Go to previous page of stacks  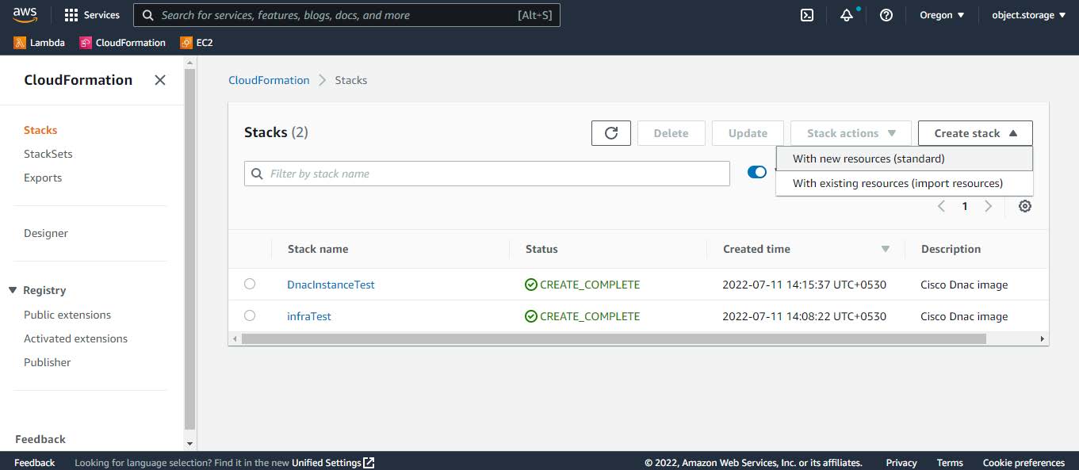coord(941,206)
